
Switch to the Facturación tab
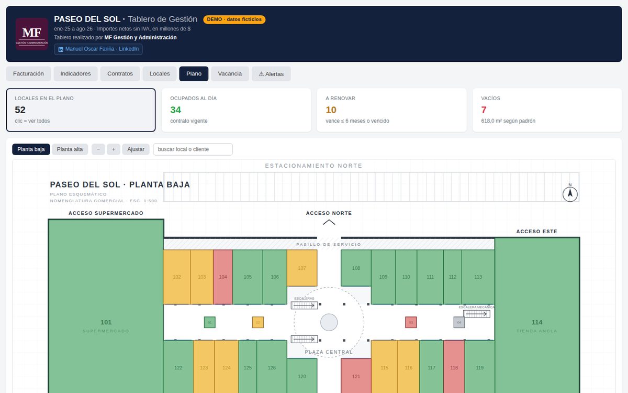pos(29,74)
